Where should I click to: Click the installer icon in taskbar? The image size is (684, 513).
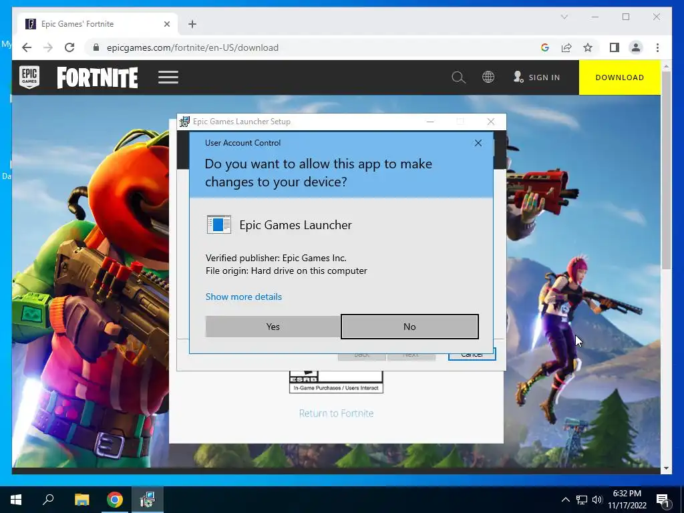point(148,500)
